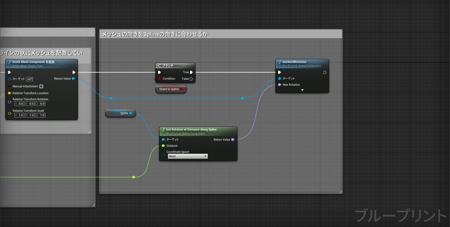Click the Spline comment box resize corner handle

[x=340, y=192]
